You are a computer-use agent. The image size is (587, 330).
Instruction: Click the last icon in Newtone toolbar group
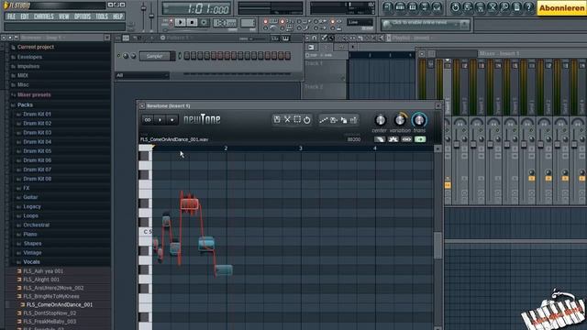(x=353, y=120)
